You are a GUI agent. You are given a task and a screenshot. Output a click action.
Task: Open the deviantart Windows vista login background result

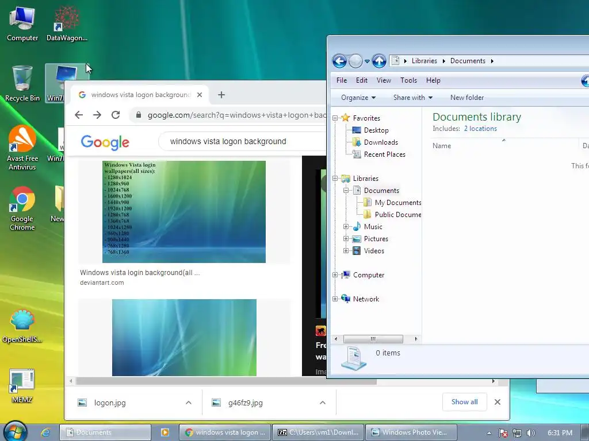[140, 273]
